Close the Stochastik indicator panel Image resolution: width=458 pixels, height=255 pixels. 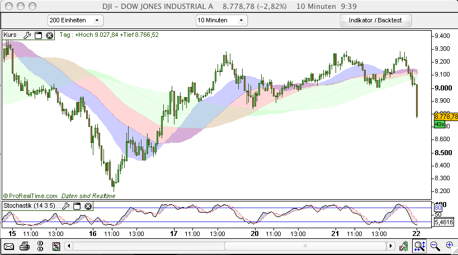click(88, 206)
